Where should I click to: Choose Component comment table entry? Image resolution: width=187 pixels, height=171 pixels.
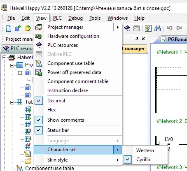[x=77, y=81]
